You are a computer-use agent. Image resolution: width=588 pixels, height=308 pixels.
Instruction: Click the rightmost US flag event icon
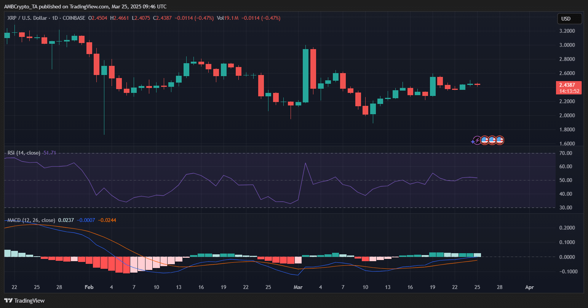click(x=500, y=140)
